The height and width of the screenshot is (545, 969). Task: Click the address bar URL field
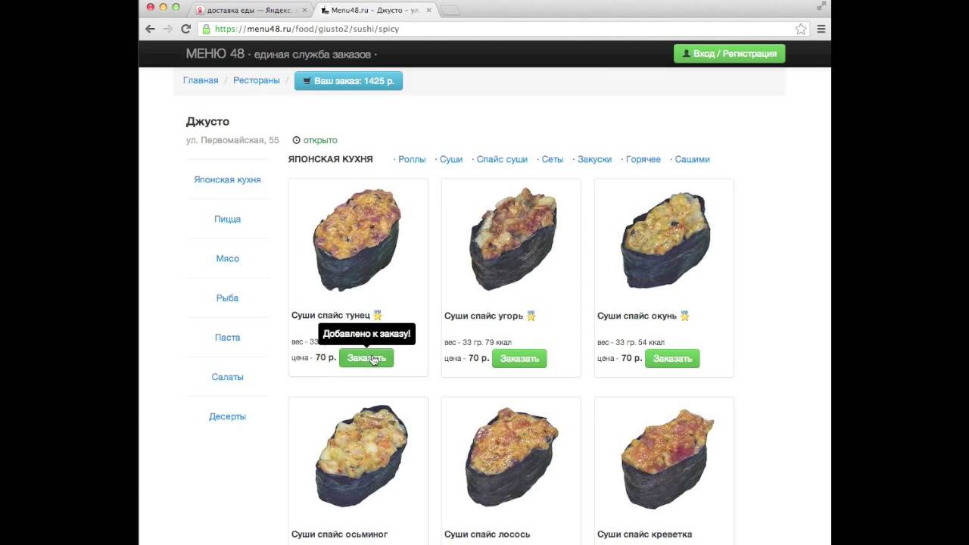point(502,29)
